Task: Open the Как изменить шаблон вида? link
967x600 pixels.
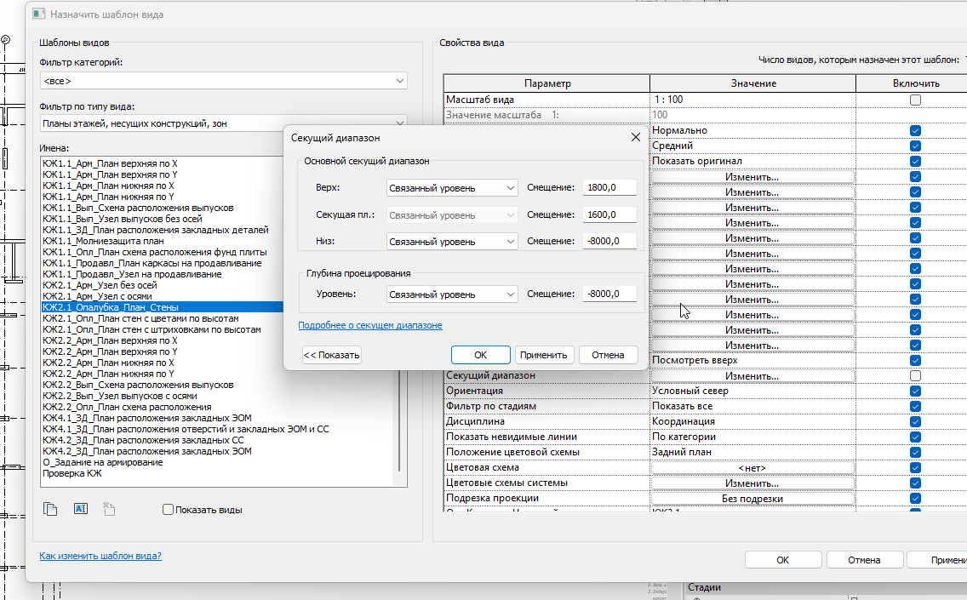Action: [x=100, y=556]
